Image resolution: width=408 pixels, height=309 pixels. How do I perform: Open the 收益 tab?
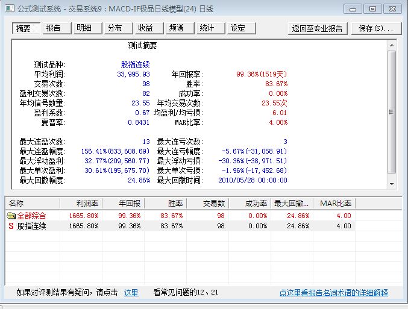click(x=149, y=28)
